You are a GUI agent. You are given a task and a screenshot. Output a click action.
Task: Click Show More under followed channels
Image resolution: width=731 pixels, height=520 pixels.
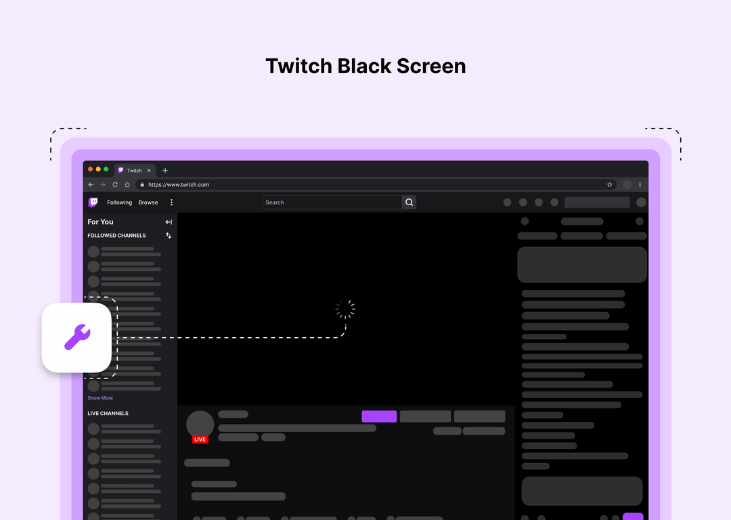pos(99,397)
